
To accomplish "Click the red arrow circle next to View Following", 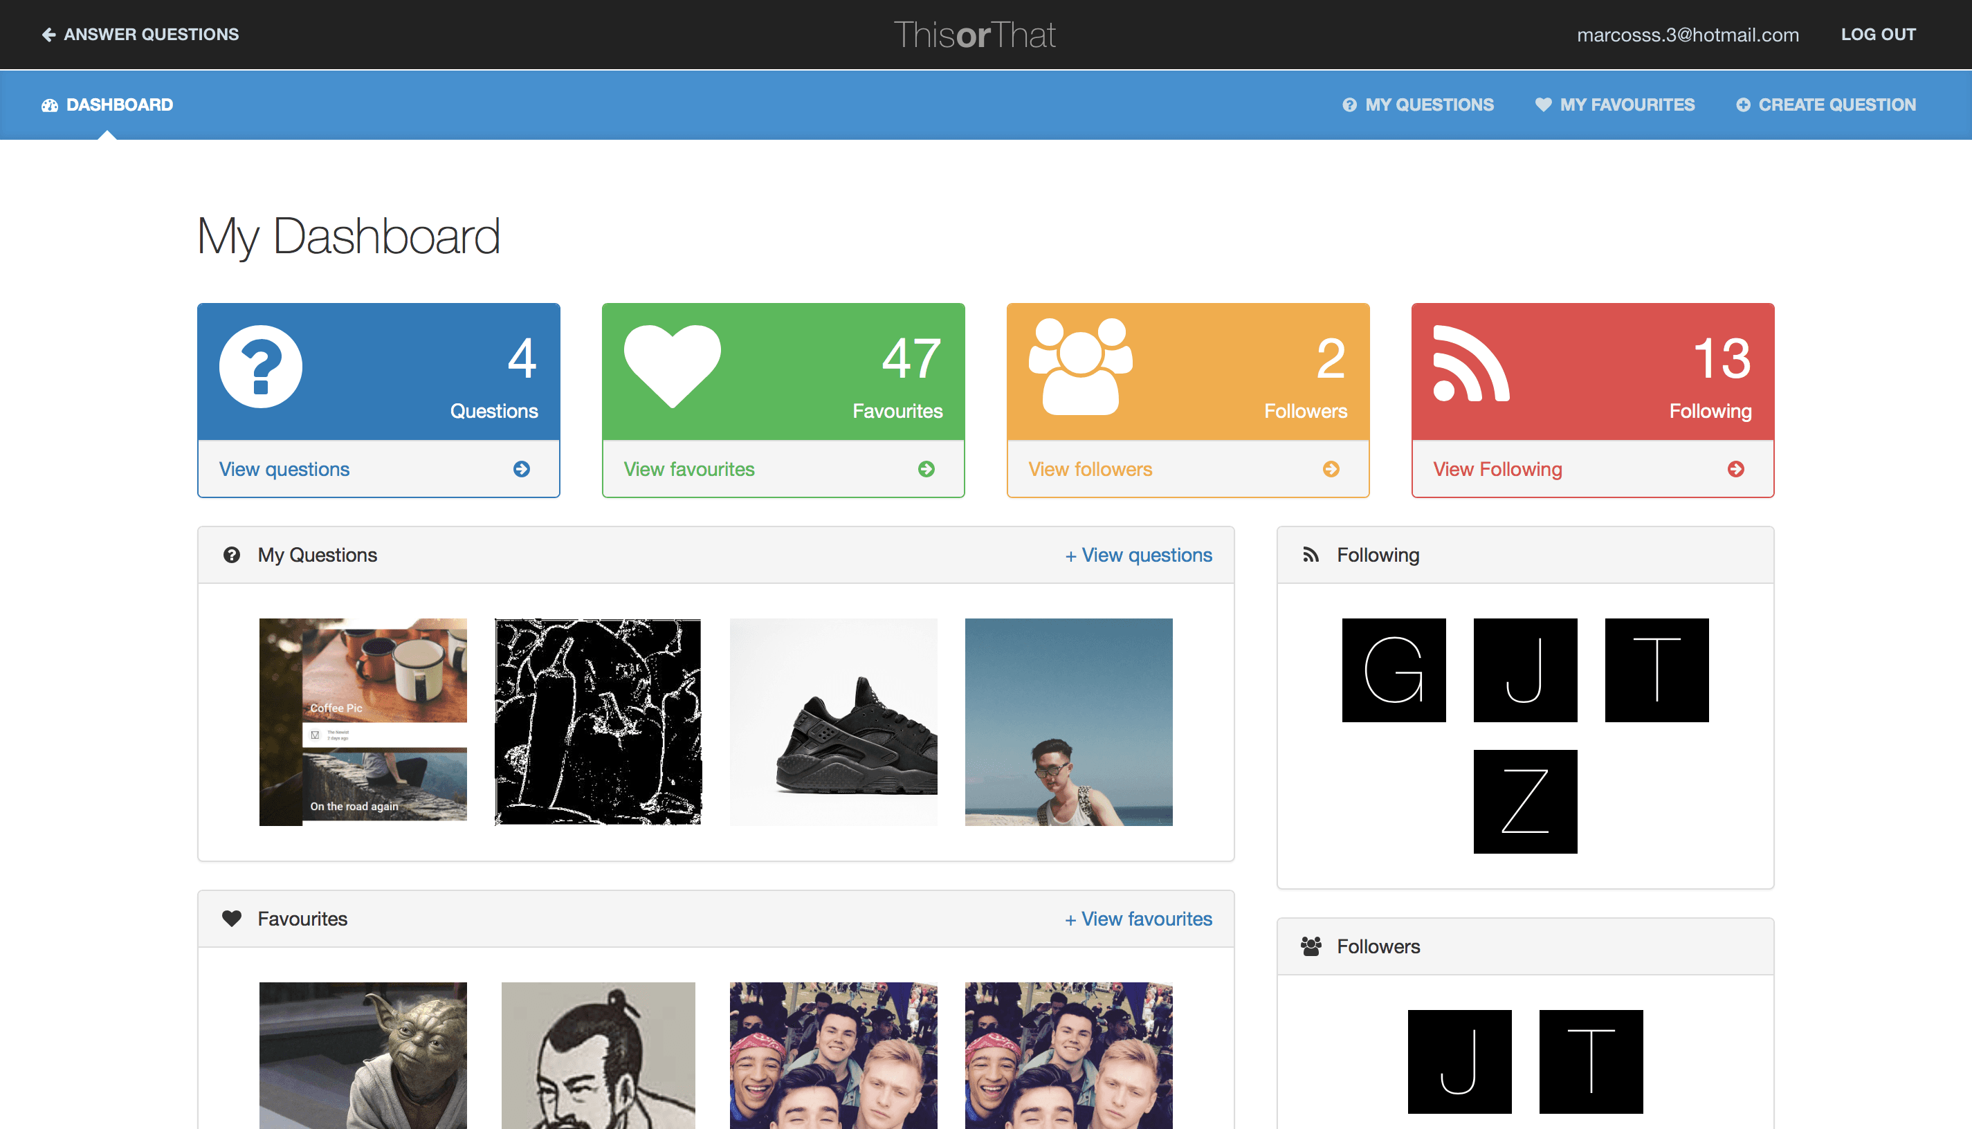I will coord(1736,469).
